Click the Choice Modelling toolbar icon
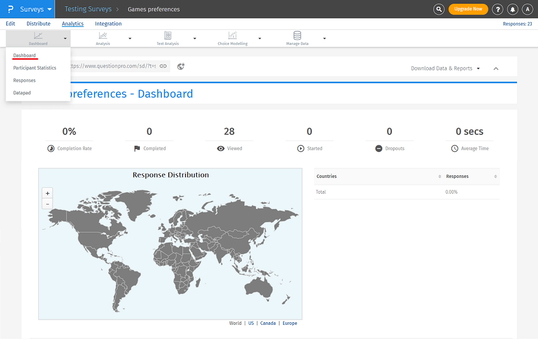 click(x=232, y=36)
